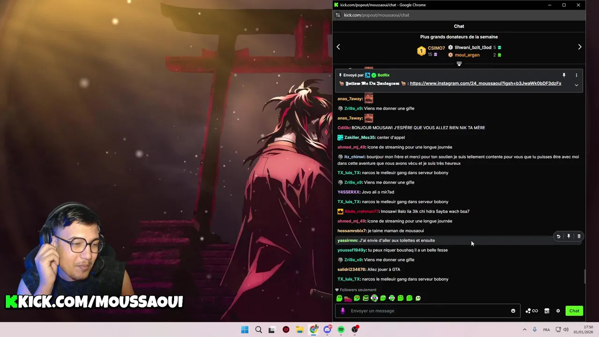Click the first green blob emote
This screenshot has width=599, height=337.
pyautogui.click(x=339, y=298)
